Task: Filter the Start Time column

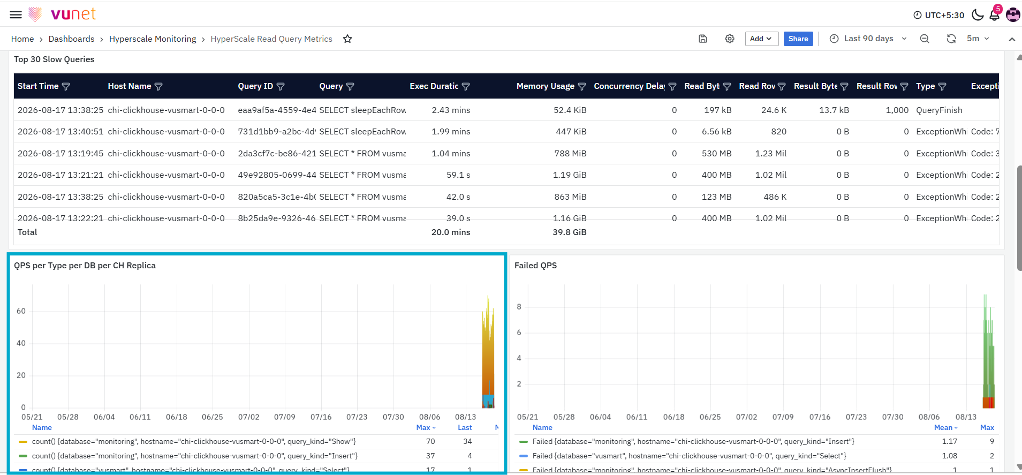Action: 66,86
